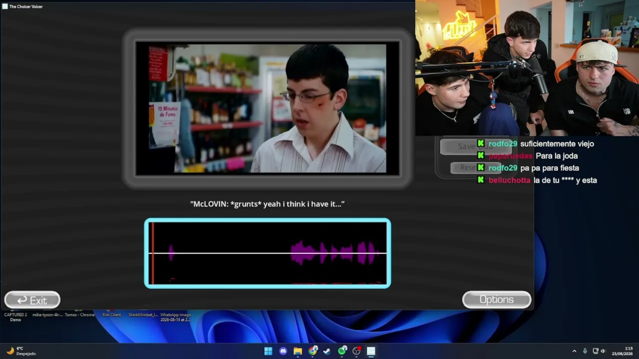The image size is (639, 359).
Task: Open the clock and date showing 1:15
Action: pos(623,351)
